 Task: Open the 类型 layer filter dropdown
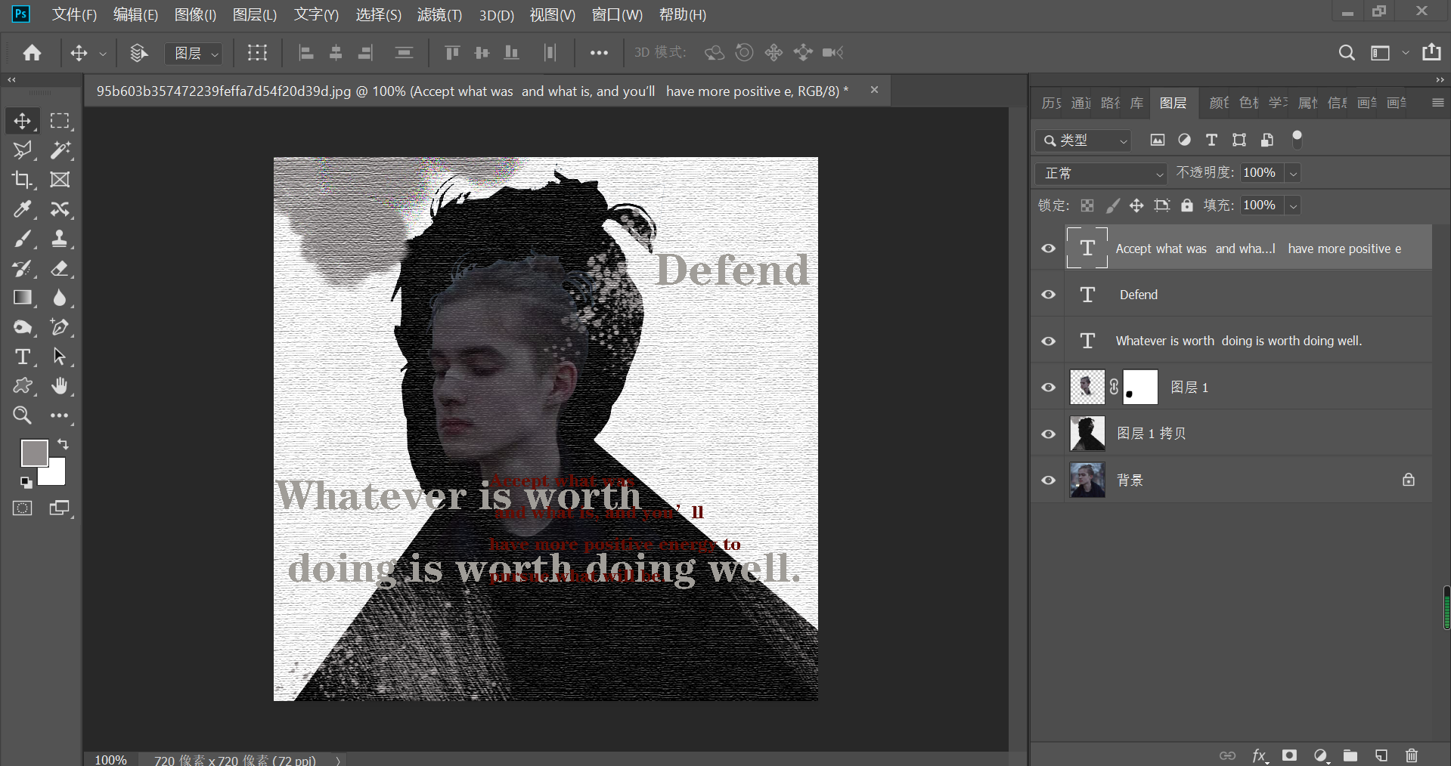(1084, 141)
